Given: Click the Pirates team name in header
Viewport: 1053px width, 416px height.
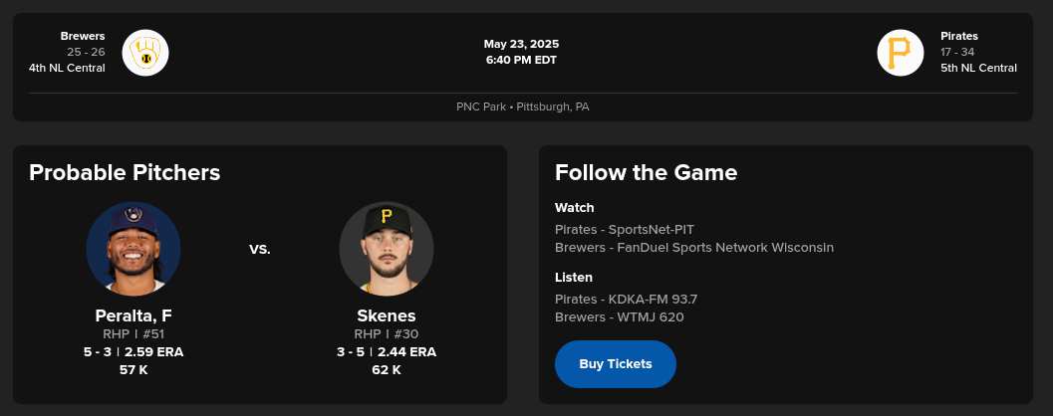Looking at the screenshot, I should (959, 36).
